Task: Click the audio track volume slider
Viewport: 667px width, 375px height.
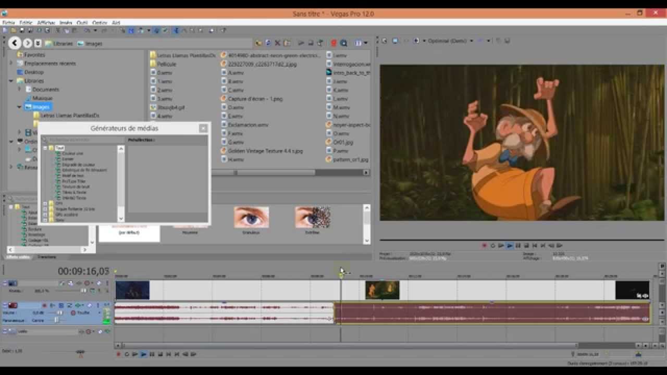Action: click(x=59, y=312)
